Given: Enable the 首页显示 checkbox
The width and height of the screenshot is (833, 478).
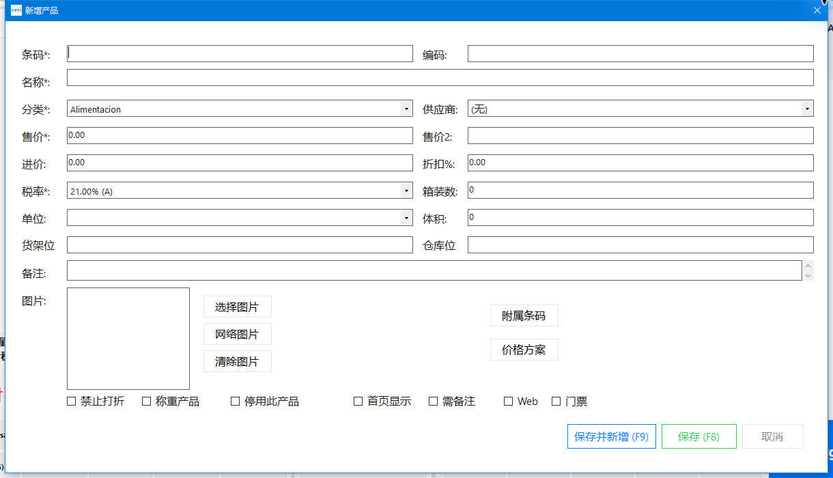Looking at the screenshot, I should [358, 402].
